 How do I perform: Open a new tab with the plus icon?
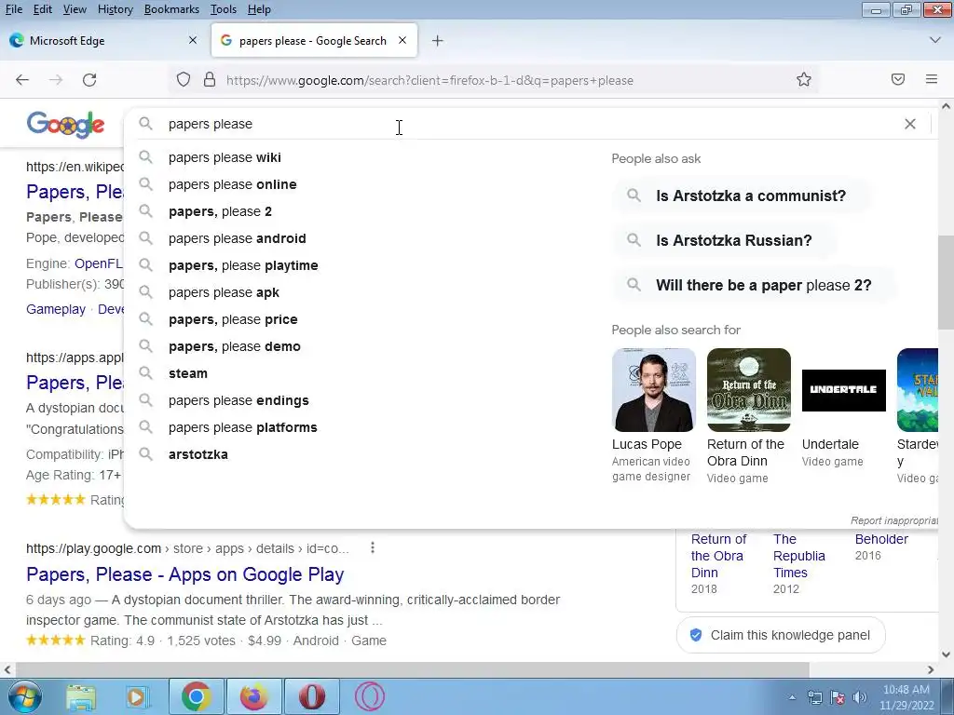point(438,41)
